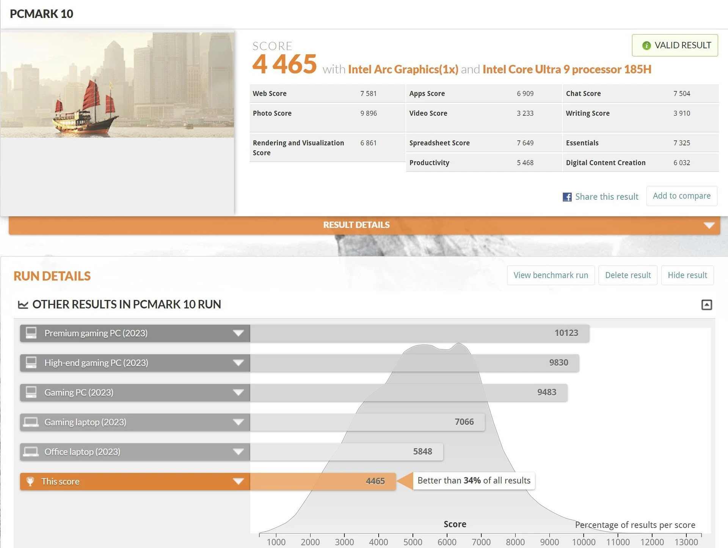The height and width of the screenshot is (548, 728).
Task: Click the Productivity value 5 468
Action: point(525,163)
